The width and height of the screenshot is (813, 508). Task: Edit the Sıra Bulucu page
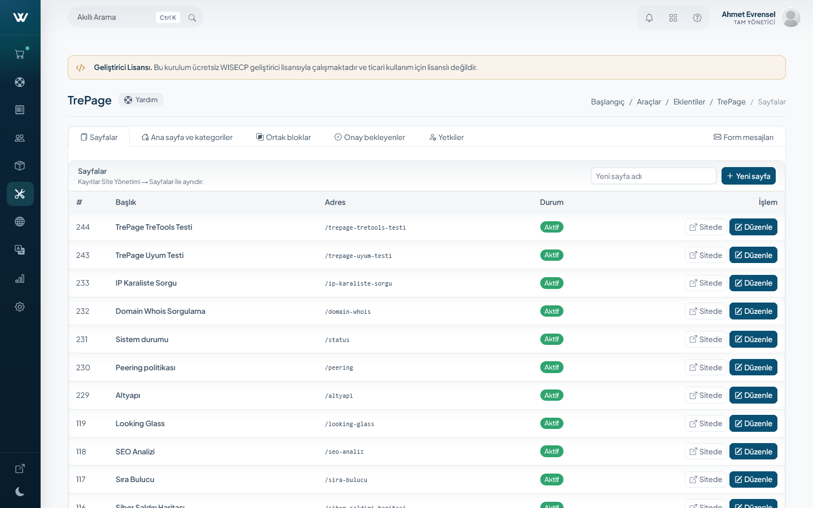click(753, 479)
